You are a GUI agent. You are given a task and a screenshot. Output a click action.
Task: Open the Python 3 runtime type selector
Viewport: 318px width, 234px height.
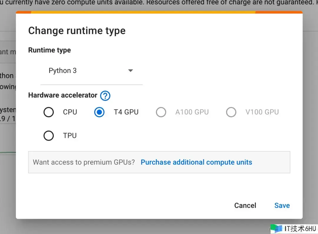(x=91, y=71)
